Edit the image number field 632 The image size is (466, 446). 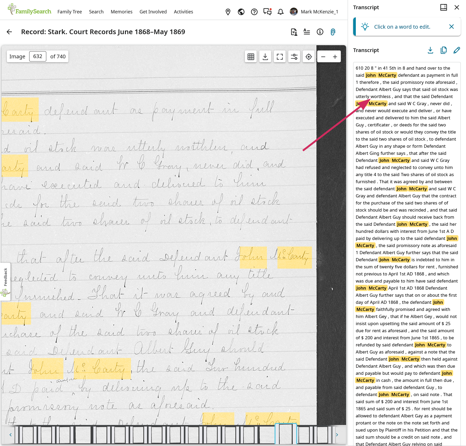coord(38,56)
